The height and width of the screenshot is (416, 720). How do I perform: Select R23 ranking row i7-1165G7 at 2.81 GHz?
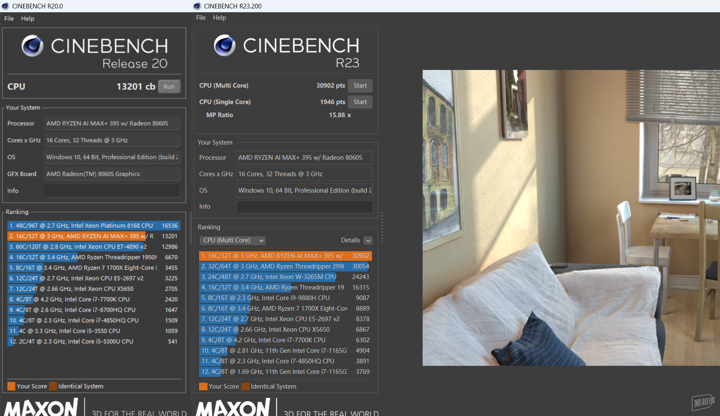tap(286, 351)
